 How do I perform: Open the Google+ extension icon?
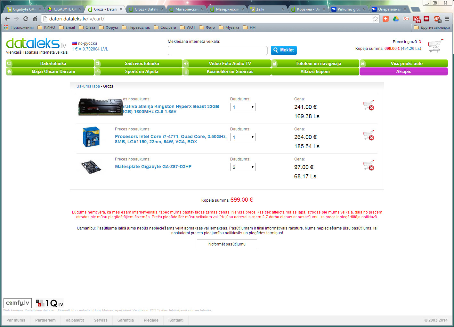click(406, 19)
